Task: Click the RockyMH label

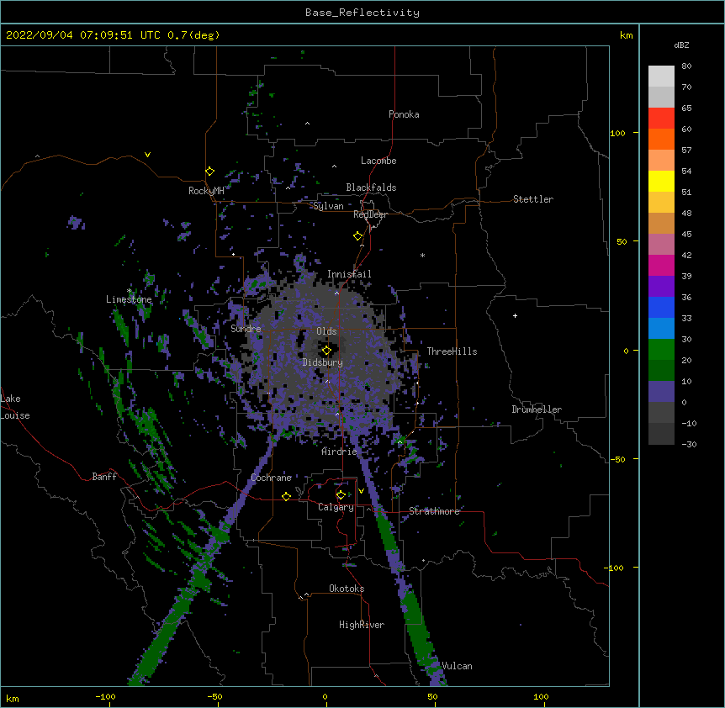Action: [x=206, y=191]
